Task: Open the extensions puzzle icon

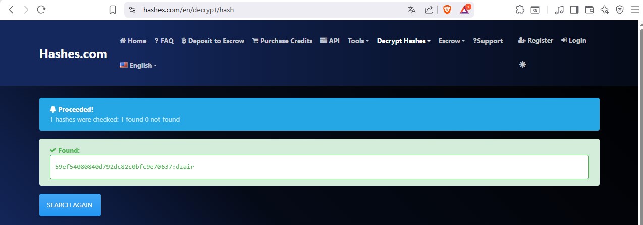Action: pos(520,10)
